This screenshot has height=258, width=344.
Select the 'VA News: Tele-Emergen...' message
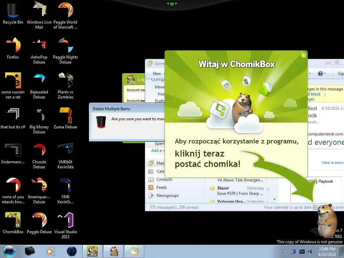(240, 180)
